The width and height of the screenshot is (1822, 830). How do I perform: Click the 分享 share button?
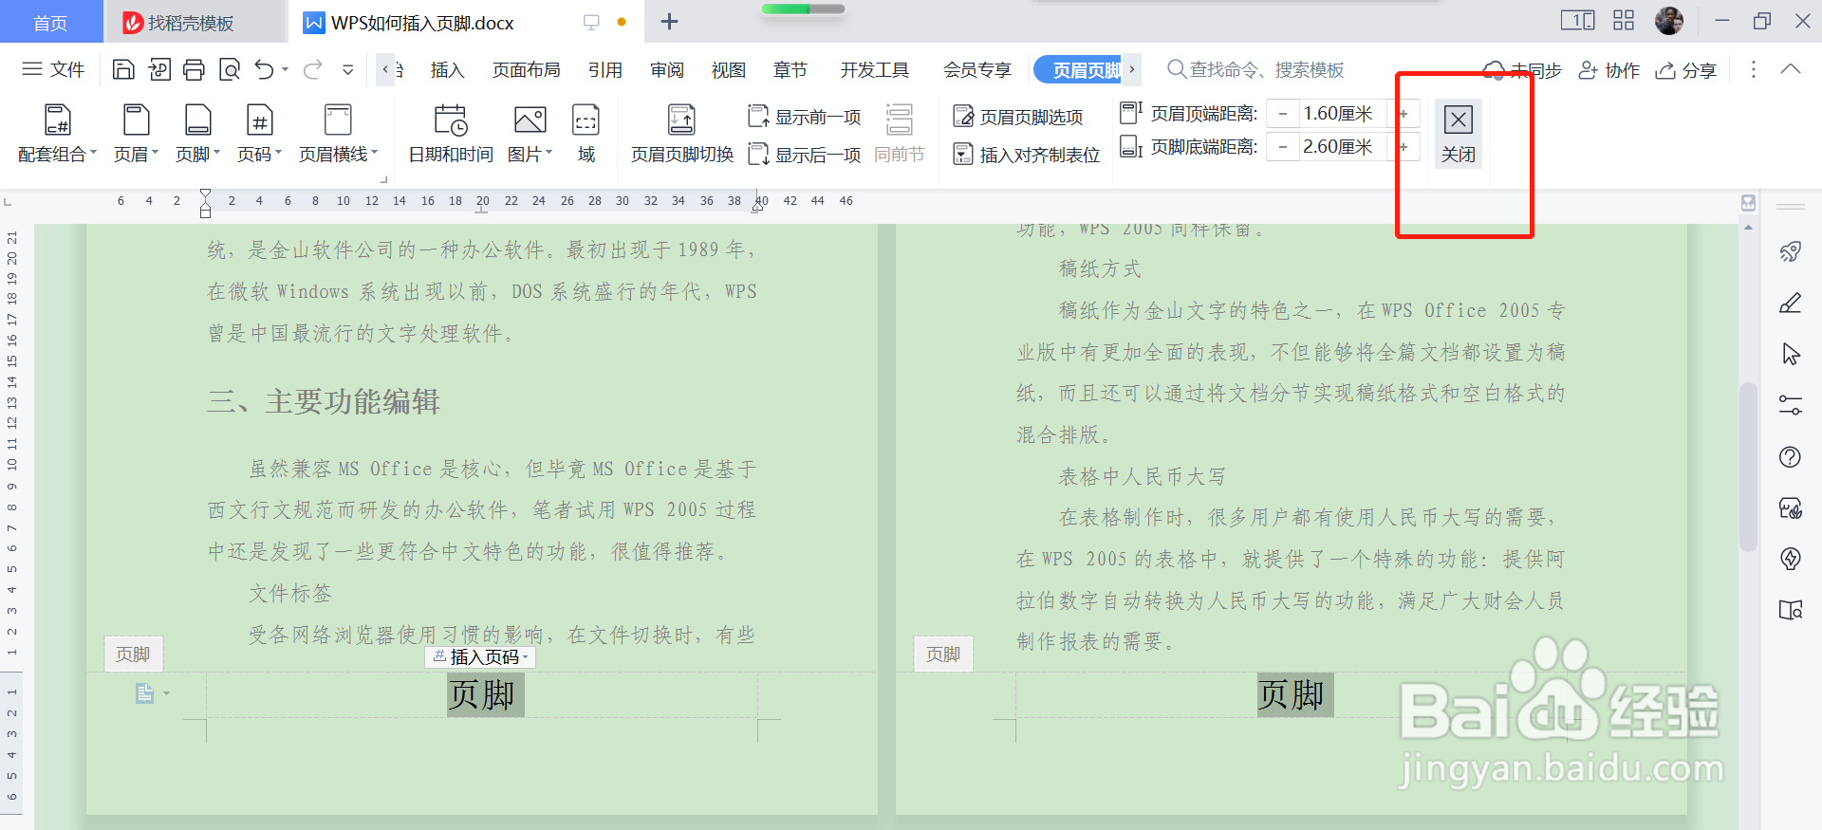[1686, 70]
